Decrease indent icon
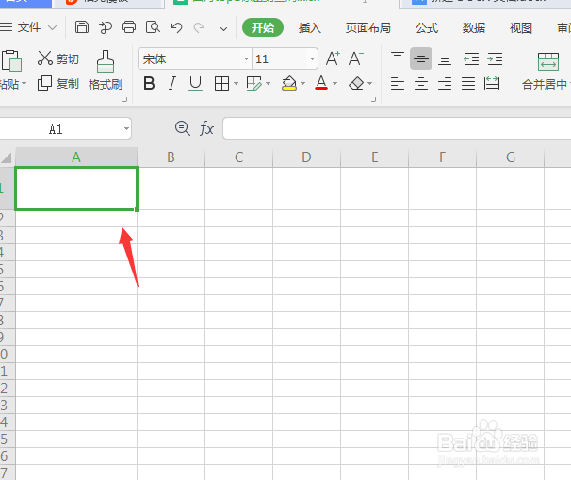This screenshot has height=480, width=571. [x=471, y=58]
